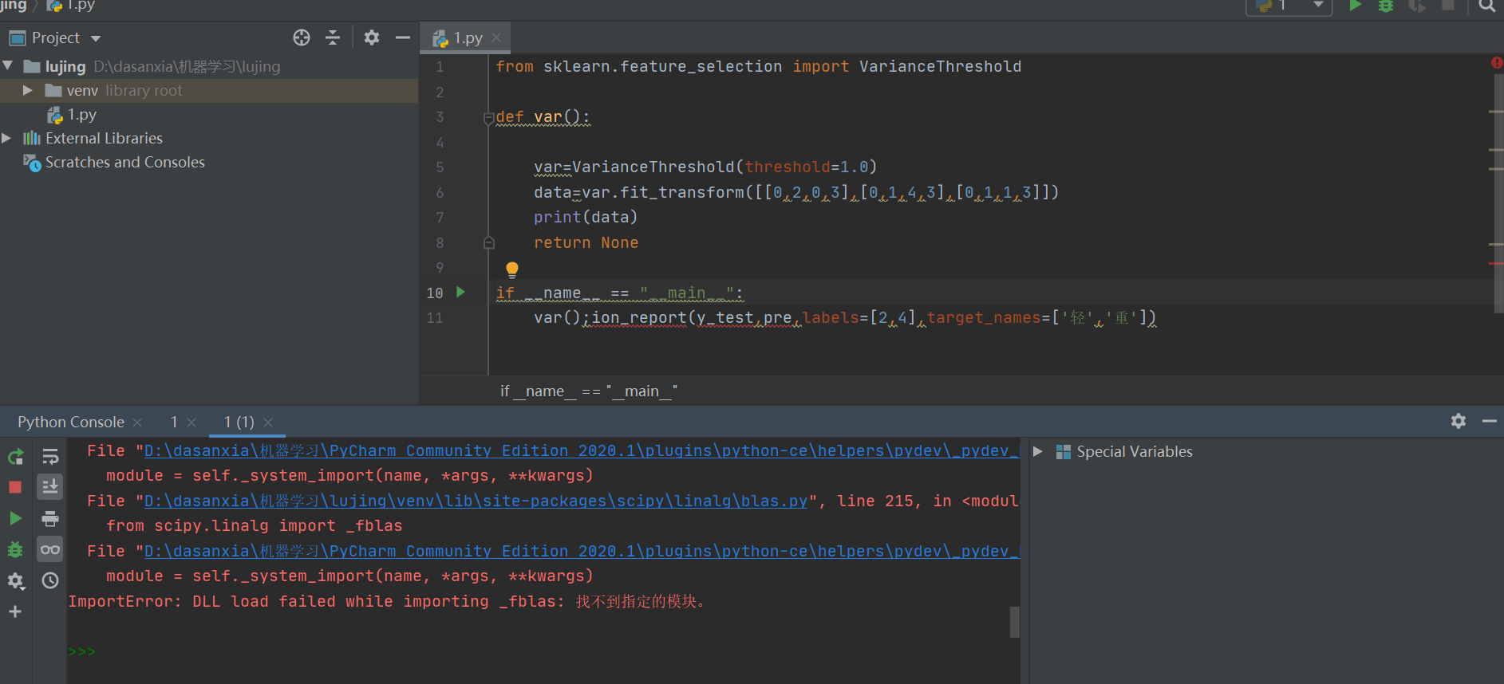Viewport: 1504px width, 684px height.
Task: Close the console tab named 1
Action: coord(191,422)
